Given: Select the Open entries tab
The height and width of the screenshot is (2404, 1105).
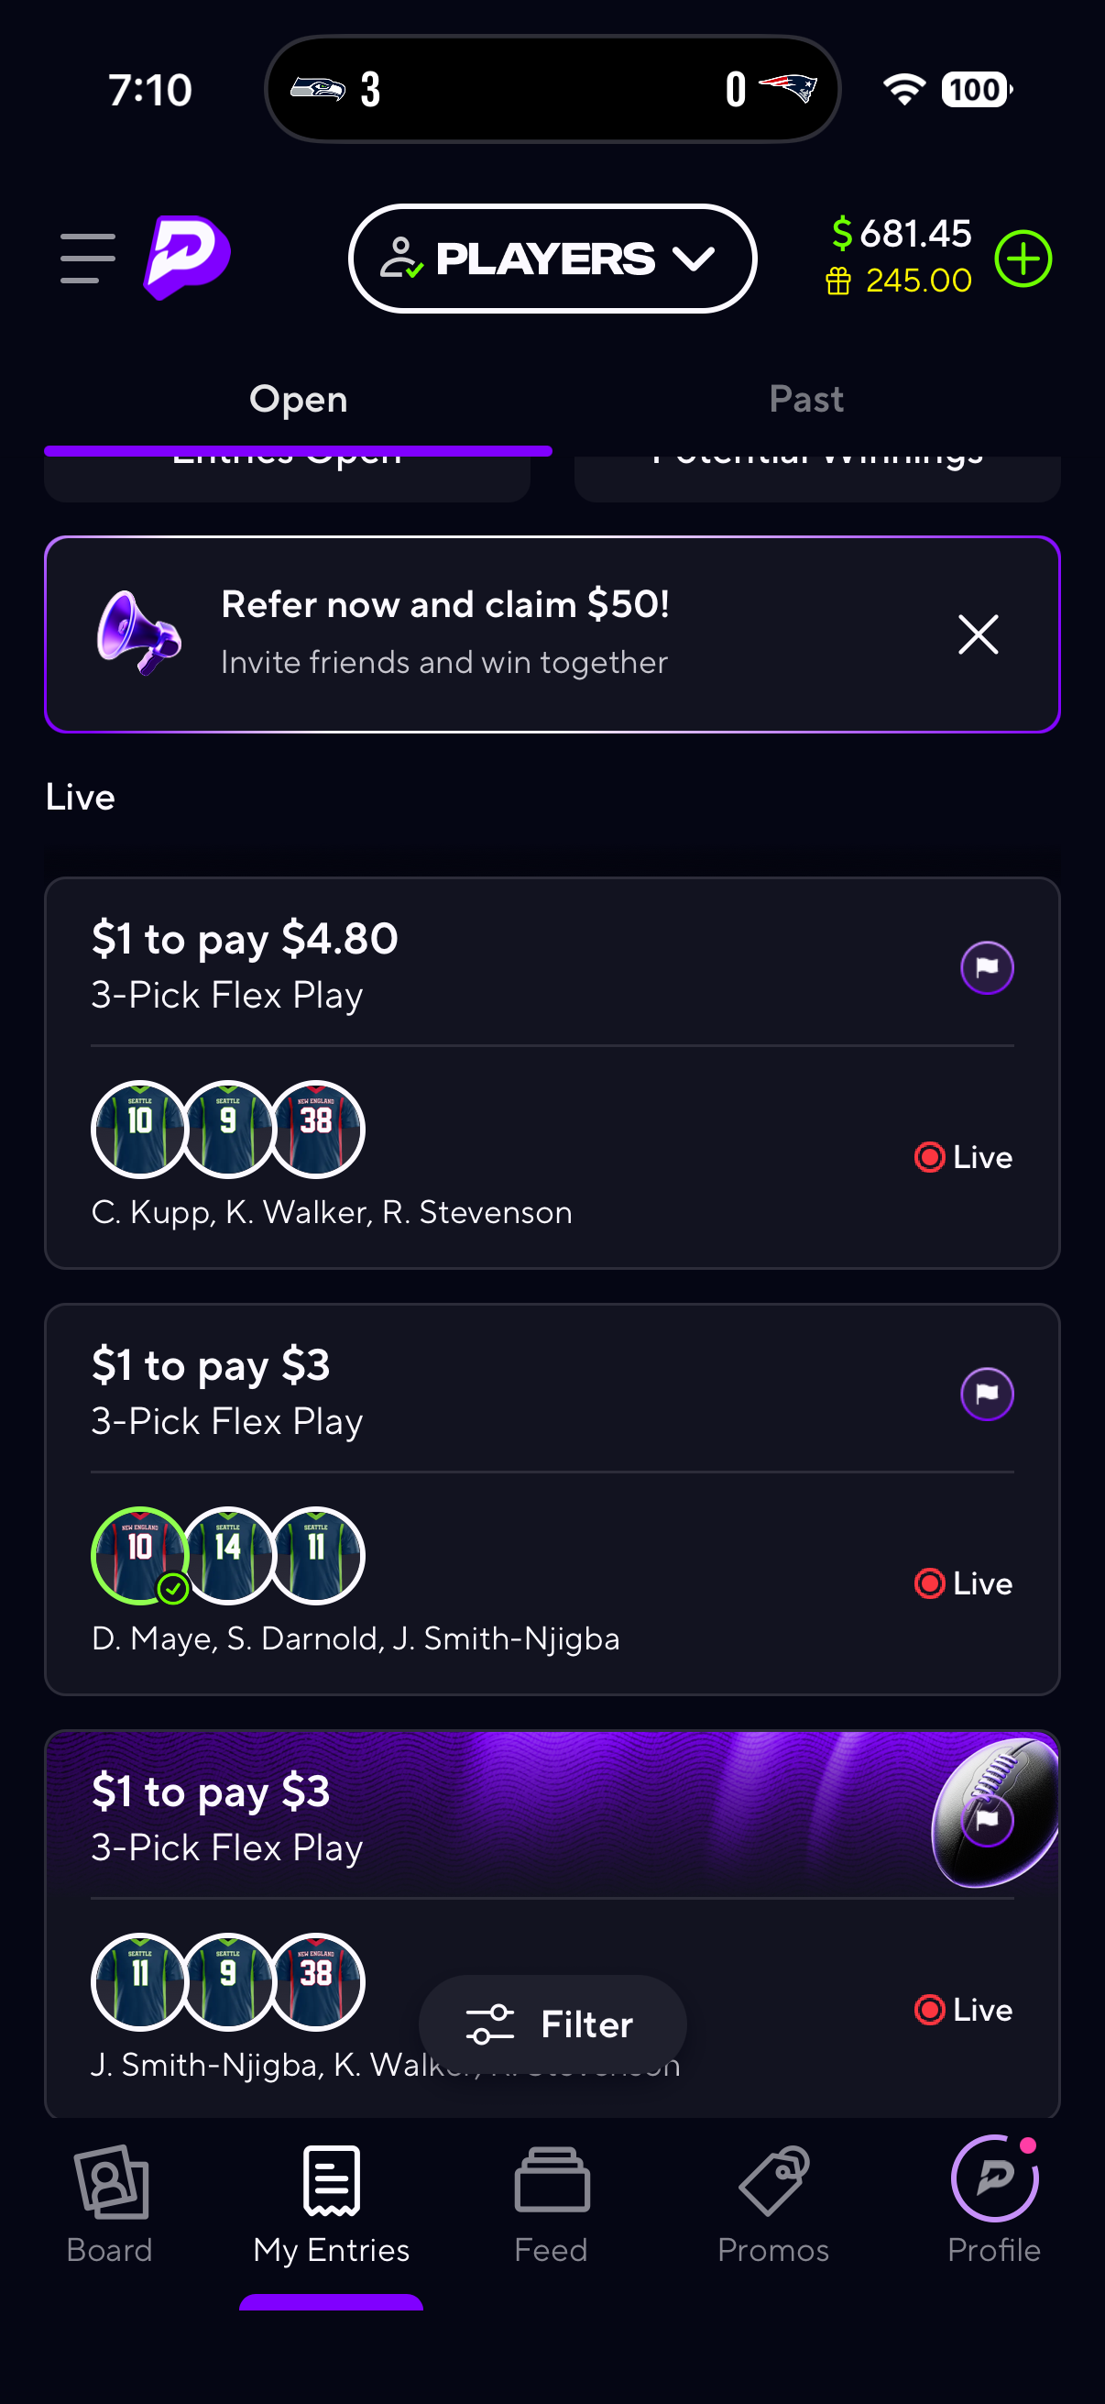Looking at the screenshot, I should (299, 400).
